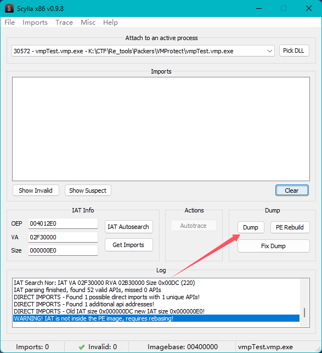Click 'Imagebase: 00400000' status bar entry
Image resolution: width=322 pixels, height=353 pixels.
pyautogui.click(x=183, y=347)
